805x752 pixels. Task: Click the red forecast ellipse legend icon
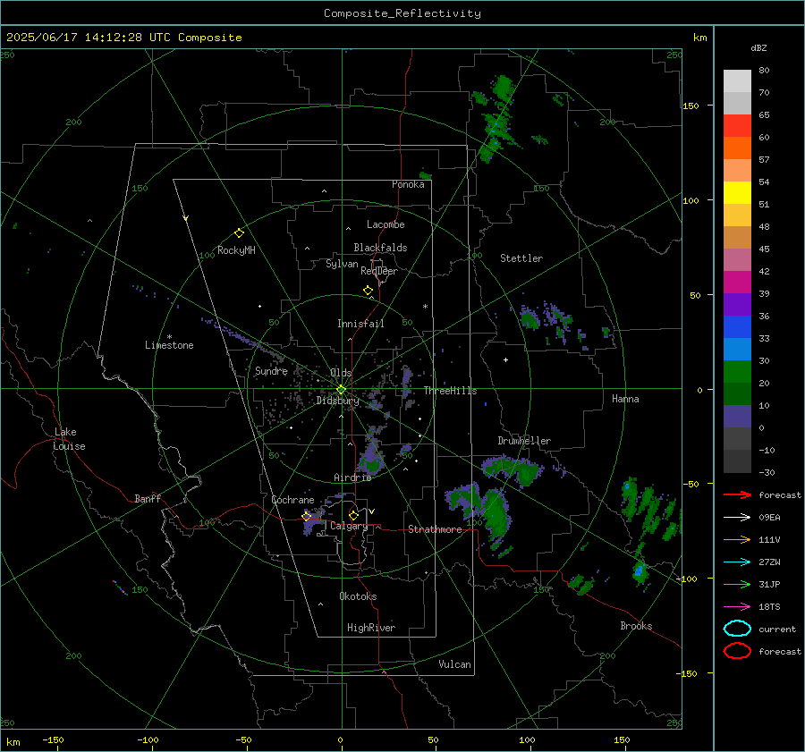click(737, 651)
